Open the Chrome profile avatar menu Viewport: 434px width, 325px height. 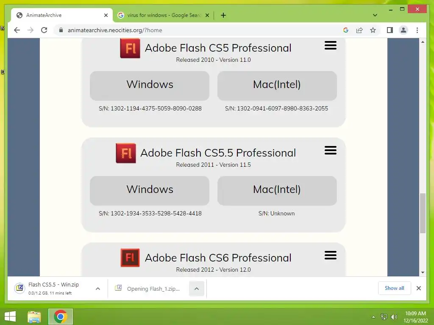[x=403, y=30]
